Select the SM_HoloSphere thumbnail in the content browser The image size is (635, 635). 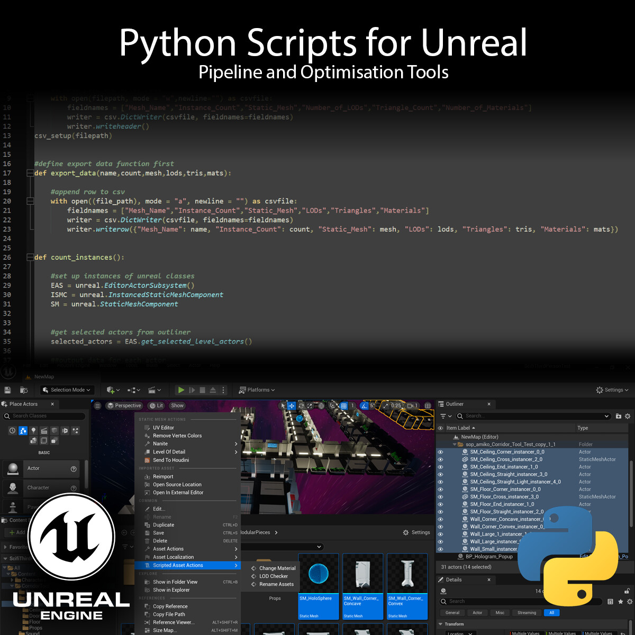[x=318, y=573]
